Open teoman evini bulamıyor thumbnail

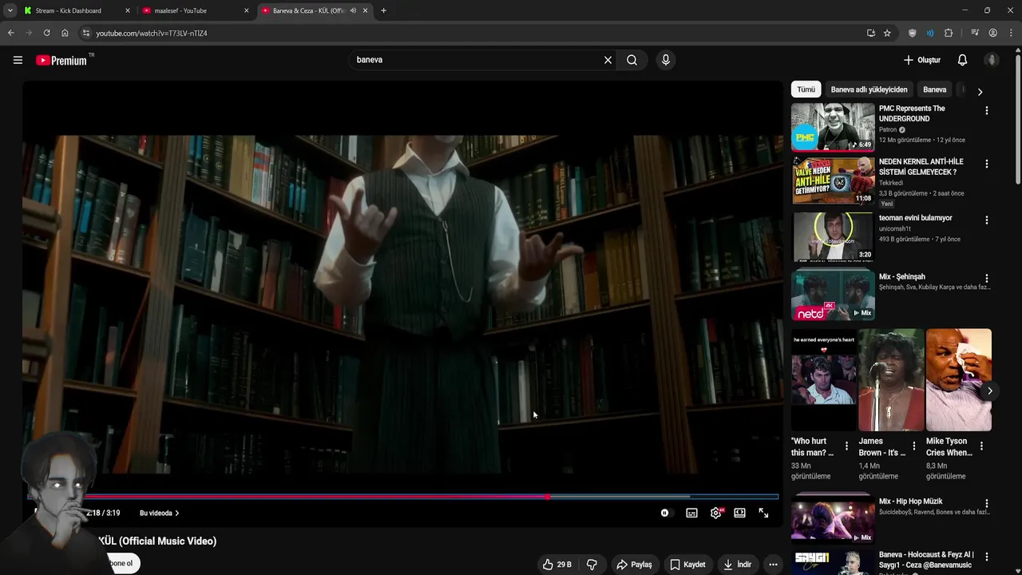pyautogui.click(x=833, y=236)
